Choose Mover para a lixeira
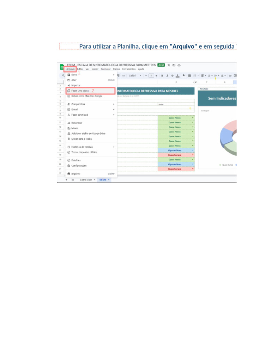Viewport: 271px width, 361px height. pos(91,139)
